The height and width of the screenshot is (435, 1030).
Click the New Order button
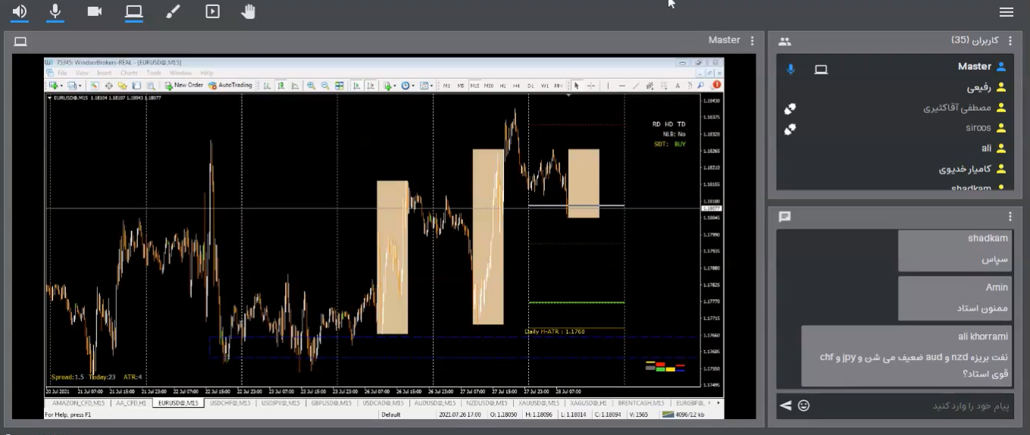click(x=184, y=86)
